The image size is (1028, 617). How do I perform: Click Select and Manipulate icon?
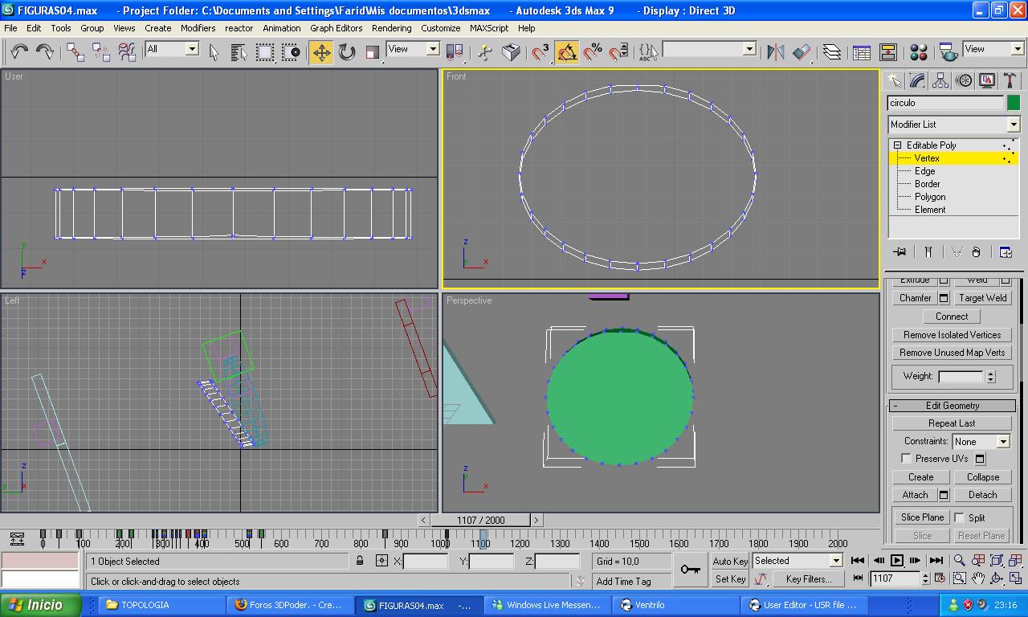pos(485,52)
